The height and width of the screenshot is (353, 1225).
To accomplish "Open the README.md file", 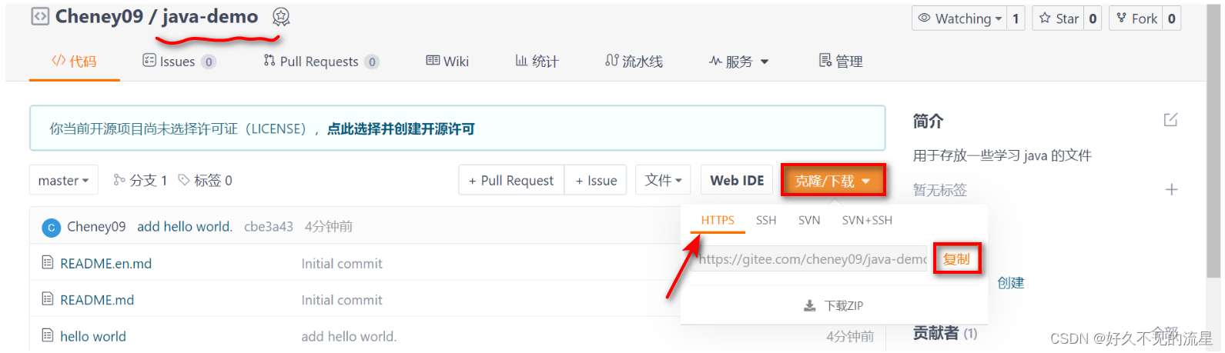I will [97, 300].
